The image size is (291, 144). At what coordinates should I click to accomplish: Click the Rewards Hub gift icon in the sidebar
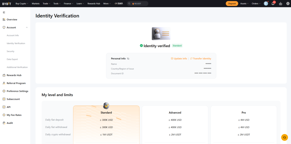(4, 75)
